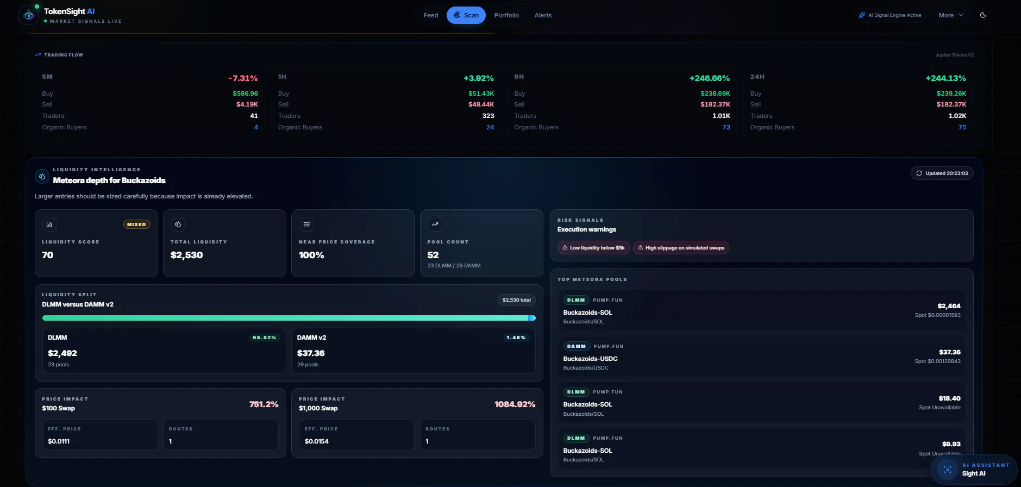Image resolution: width=1021 pixels, height=487 pixels.
Task: Click the DAMM v2 1.48% badge
Action: click(x=516, y=338)
